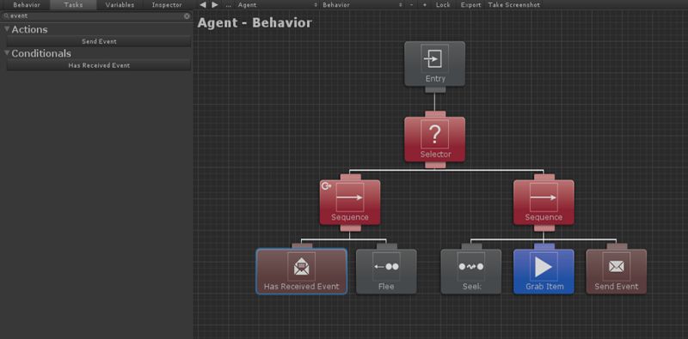This screenshot has width=688, height=339.
Task: Click the Lock button
Action: 443,5
